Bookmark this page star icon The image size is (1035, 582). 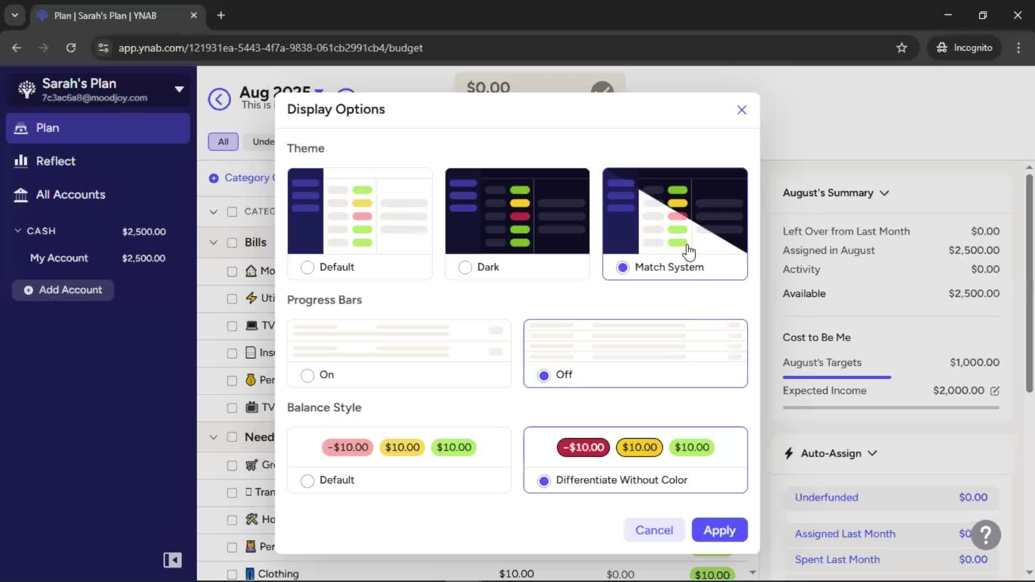[901, 48]
